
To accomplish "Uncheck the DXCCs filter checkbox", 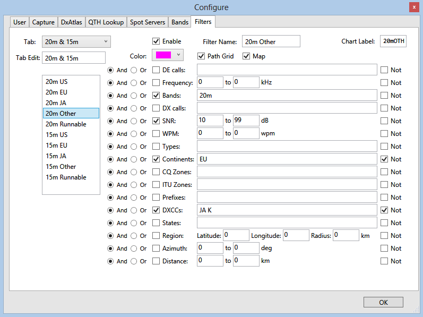I will [156, 210].
